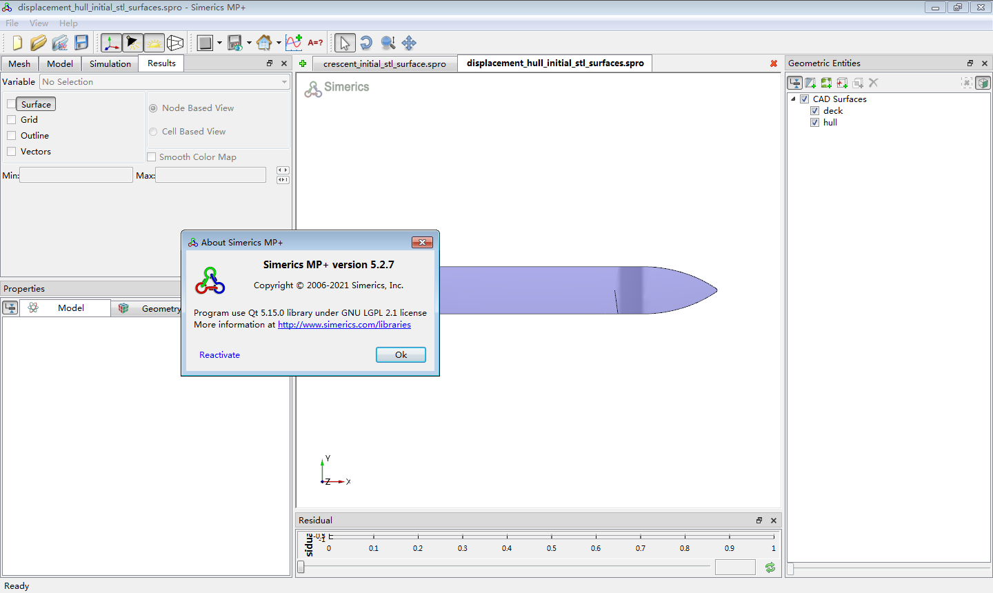Click the A=? expression icon
The width and height of the screenshot is (993, 593).
pos(315,43)
